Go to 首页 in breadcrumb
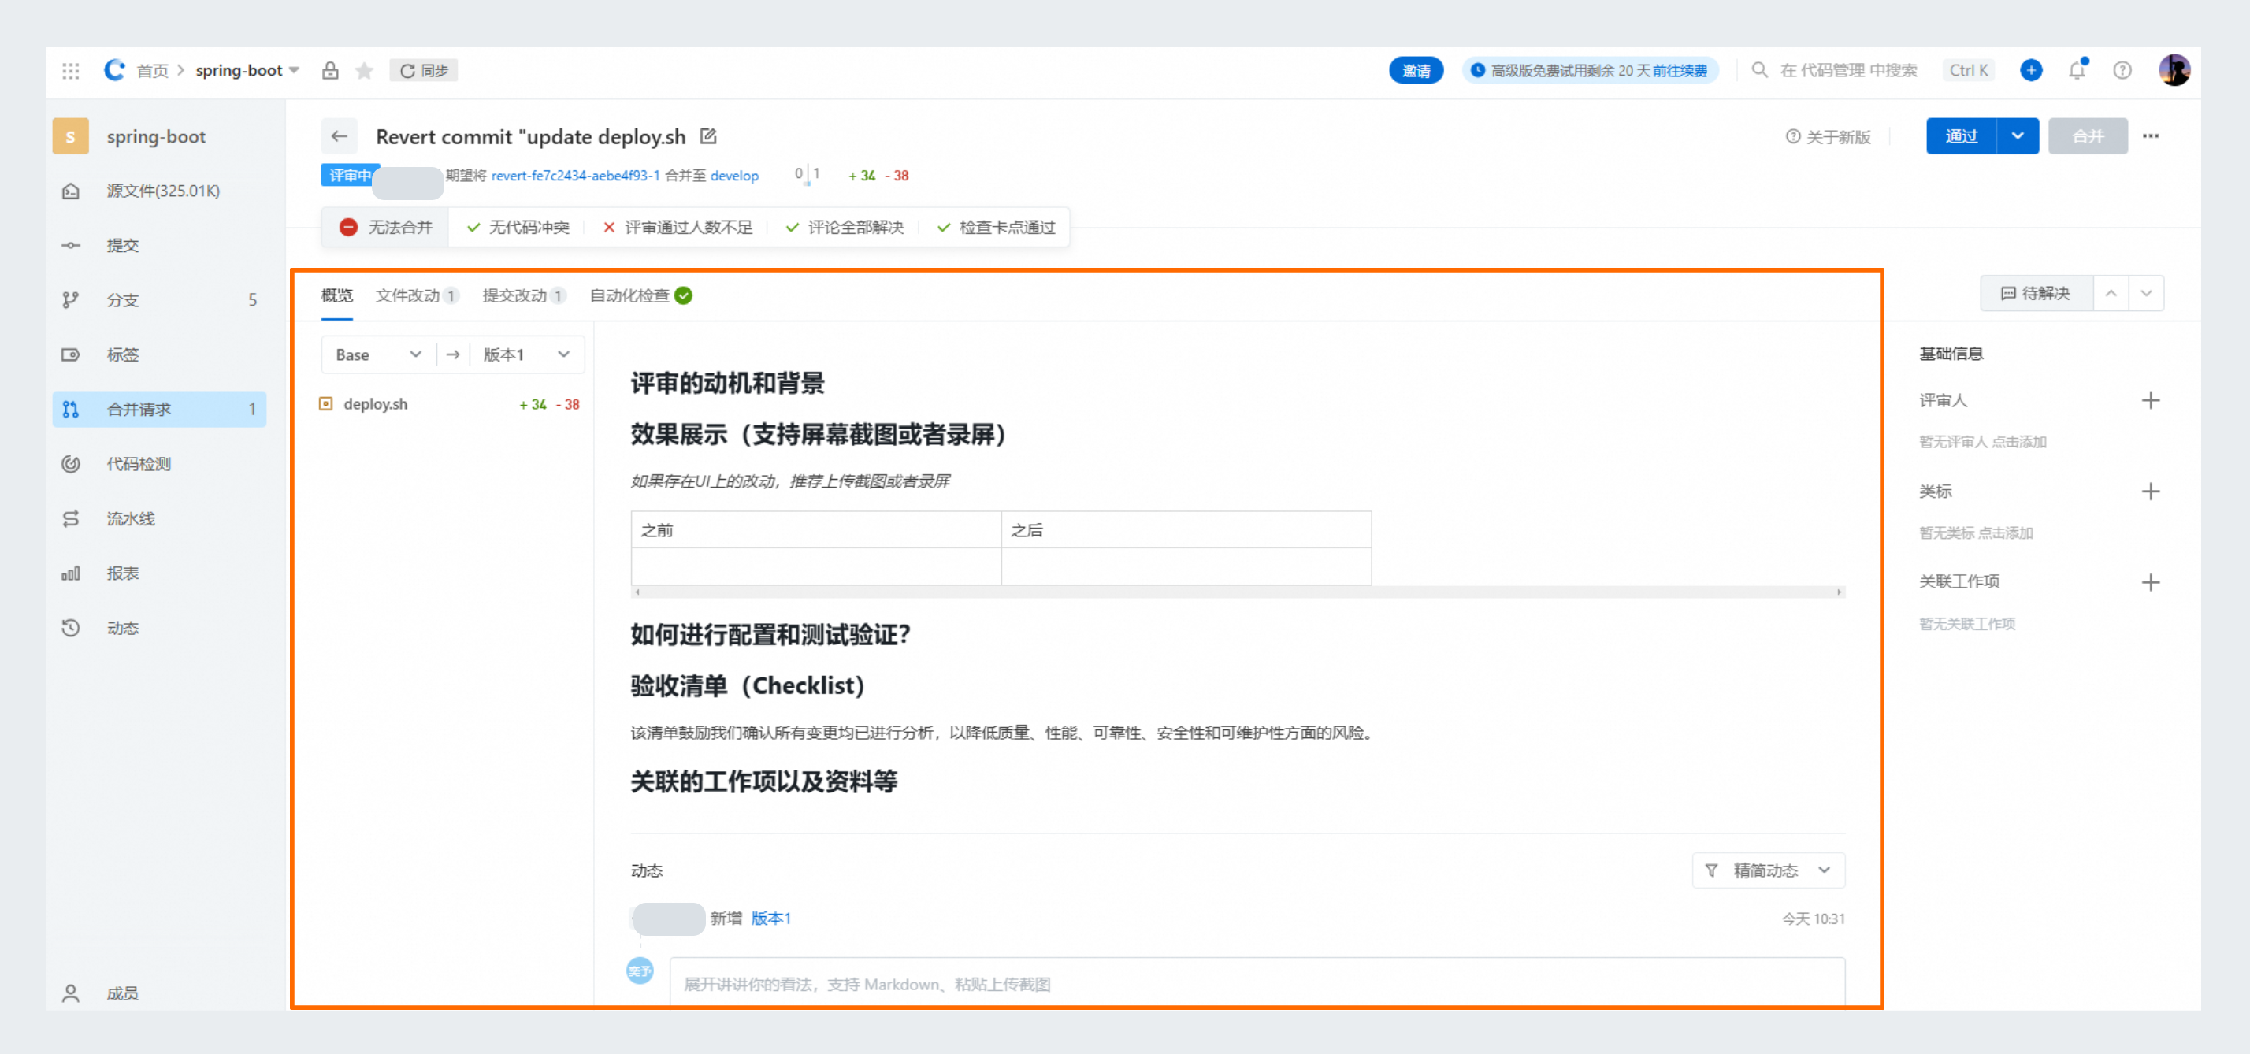2250x1054 pixels. [x=152, y=71]
